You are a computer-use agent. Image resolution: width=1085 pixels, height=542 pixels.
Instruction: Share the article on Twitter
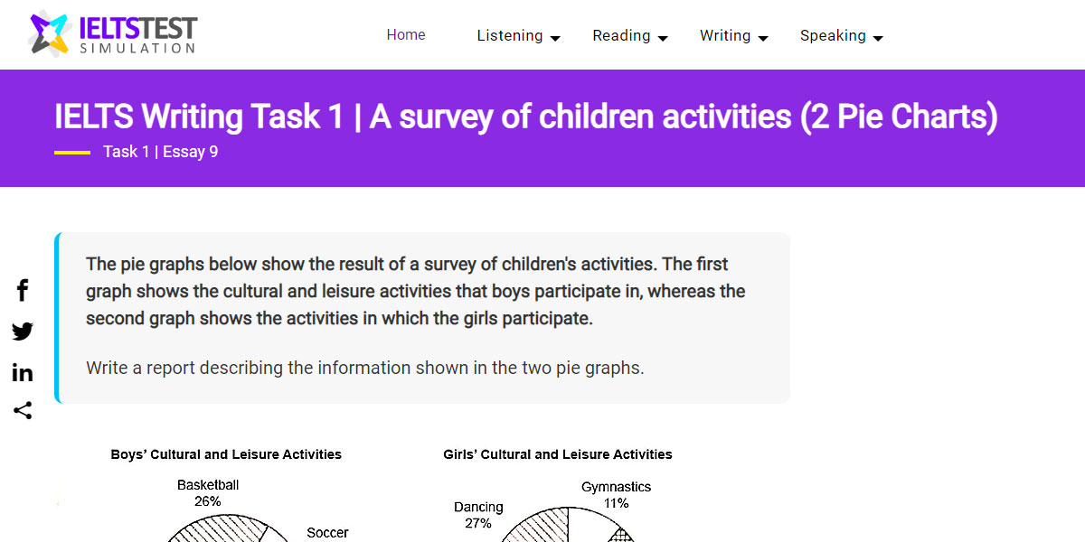click(22, 332)
